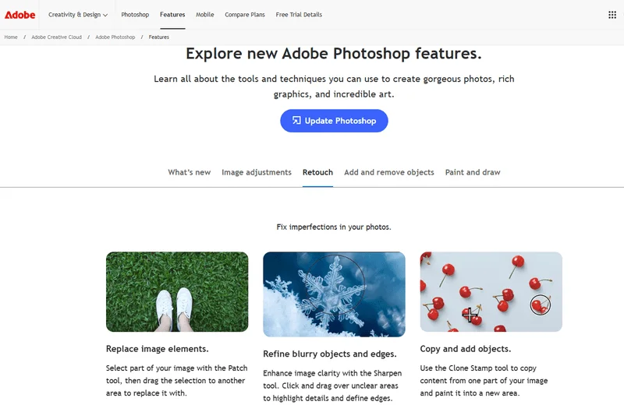Screen dimensions: 624x412
Task: Click the cherries Clone Stamp image
Action: pos(491,292)
